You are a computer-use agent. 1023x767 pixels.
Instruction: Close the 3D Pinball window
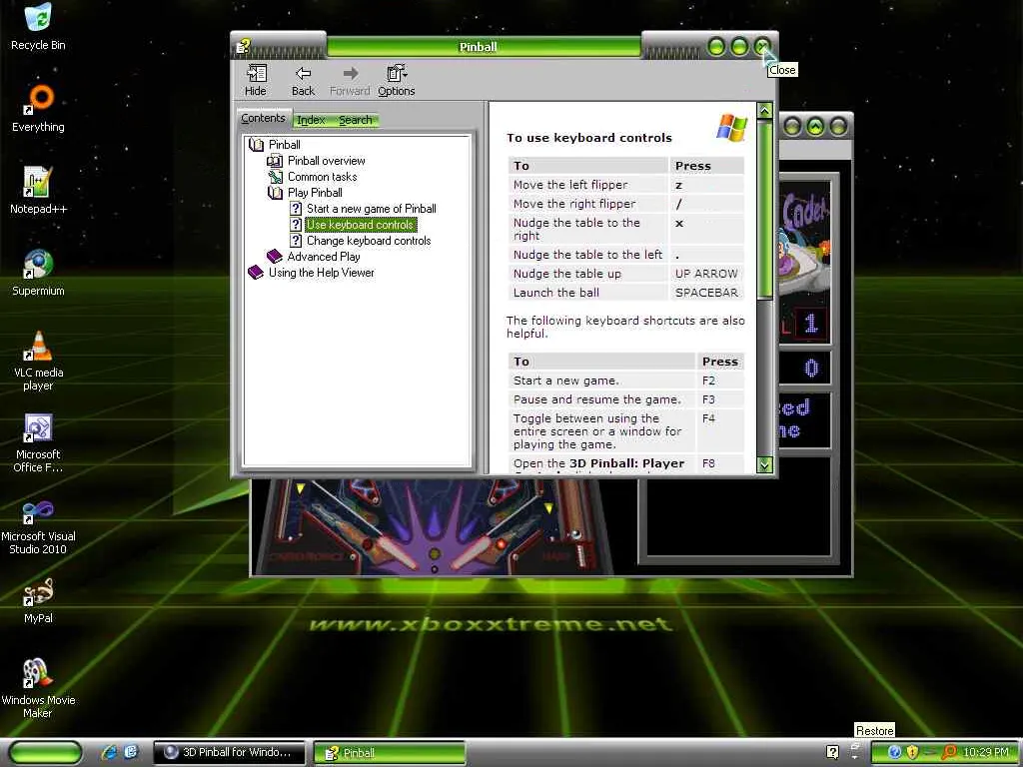(x=838, y=126)
